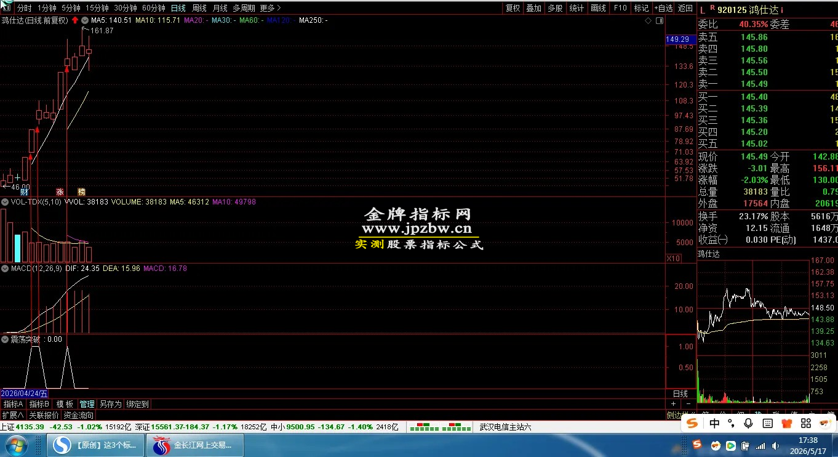Click the info i icon after 鸿仕达
Viewport: 838px width, 457px height.
click(x=782, y=10)
